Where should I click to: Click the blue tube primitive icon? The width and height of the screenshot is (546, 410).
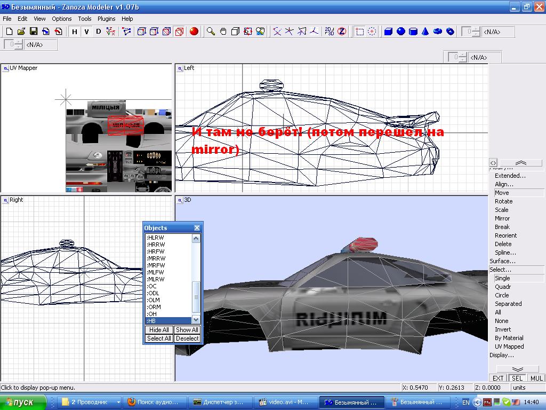pos(450,31)
